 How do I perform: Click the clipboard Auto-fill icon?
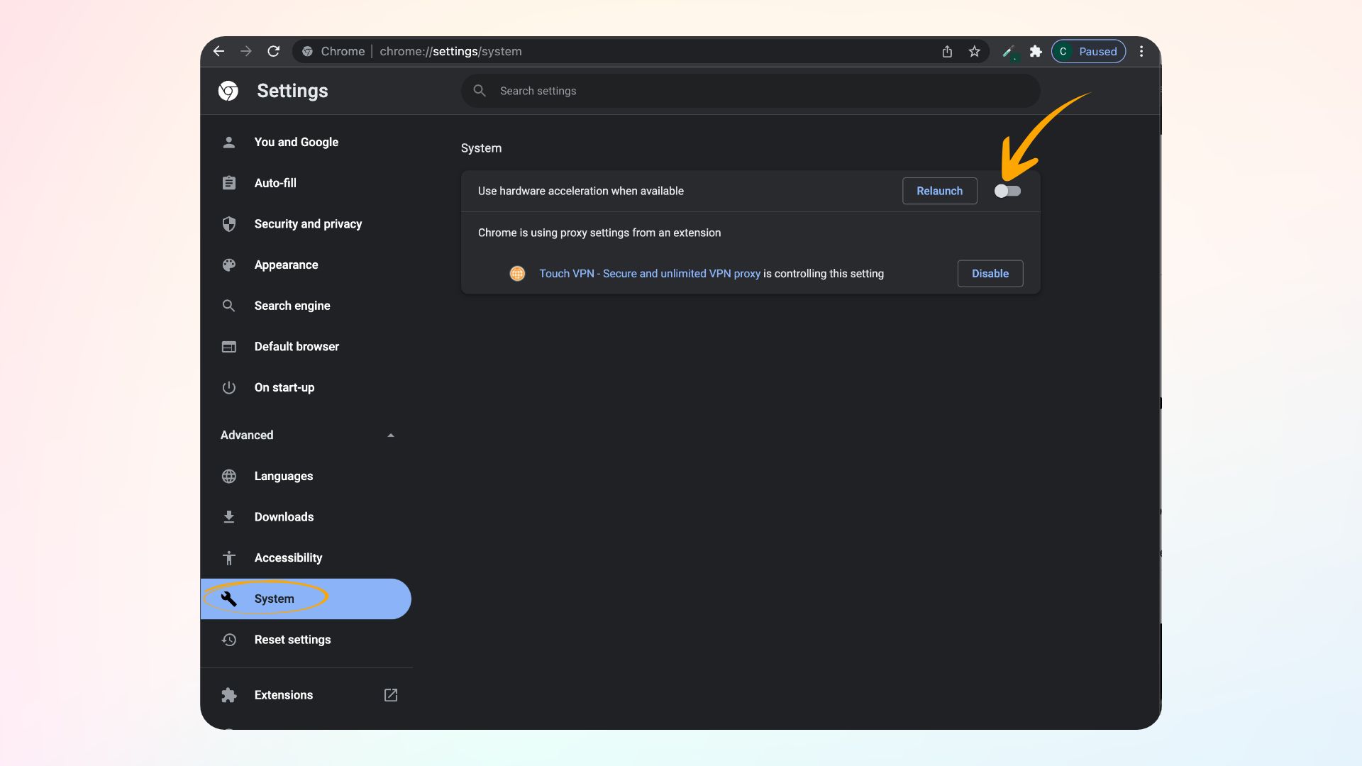tap(228, 183)
